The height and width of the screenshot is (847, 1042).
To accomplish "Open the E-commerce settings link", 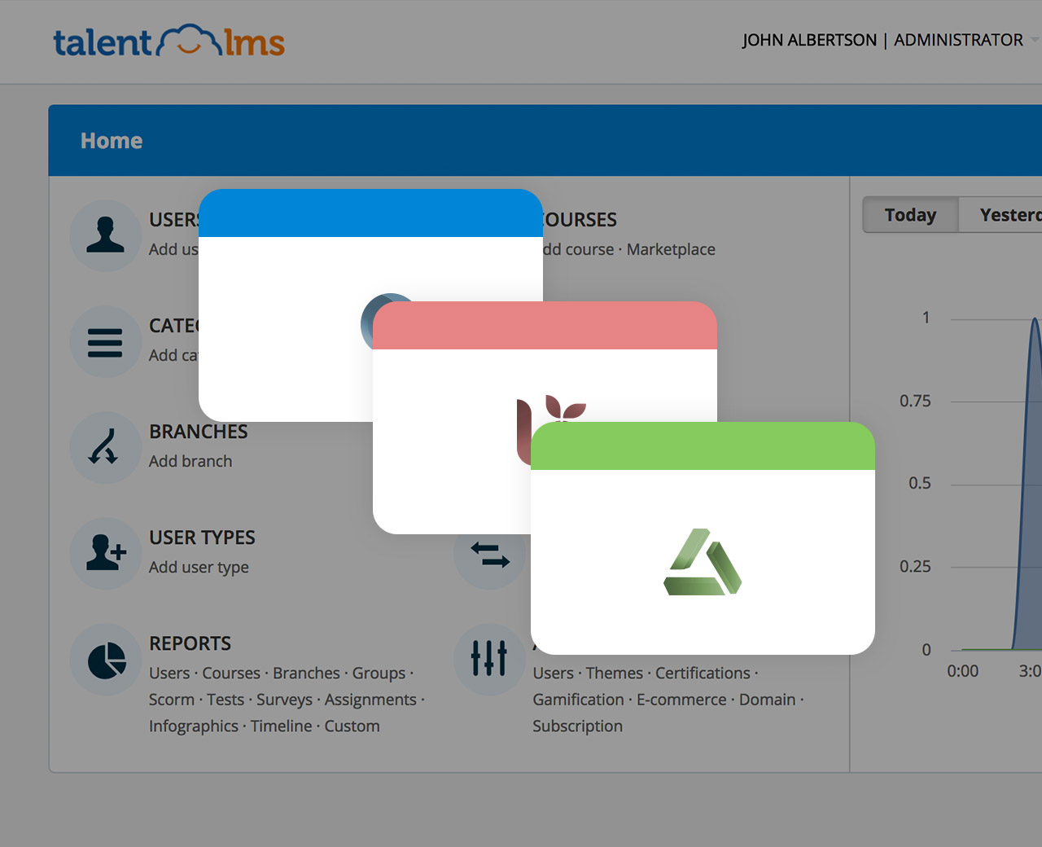I will coord(681,700).
